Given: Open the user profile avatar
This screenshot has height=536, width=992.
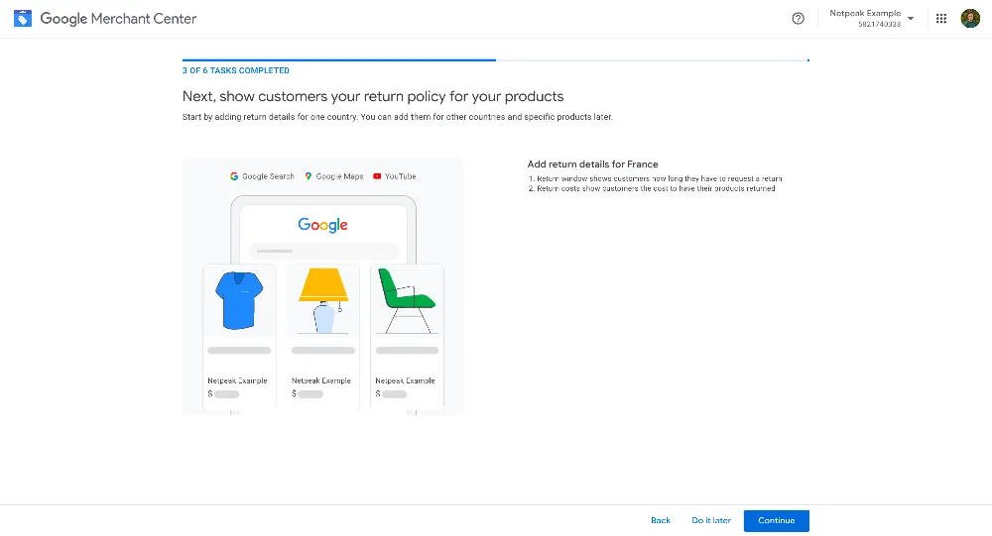Looking at the screenshot, I should 970,19.
